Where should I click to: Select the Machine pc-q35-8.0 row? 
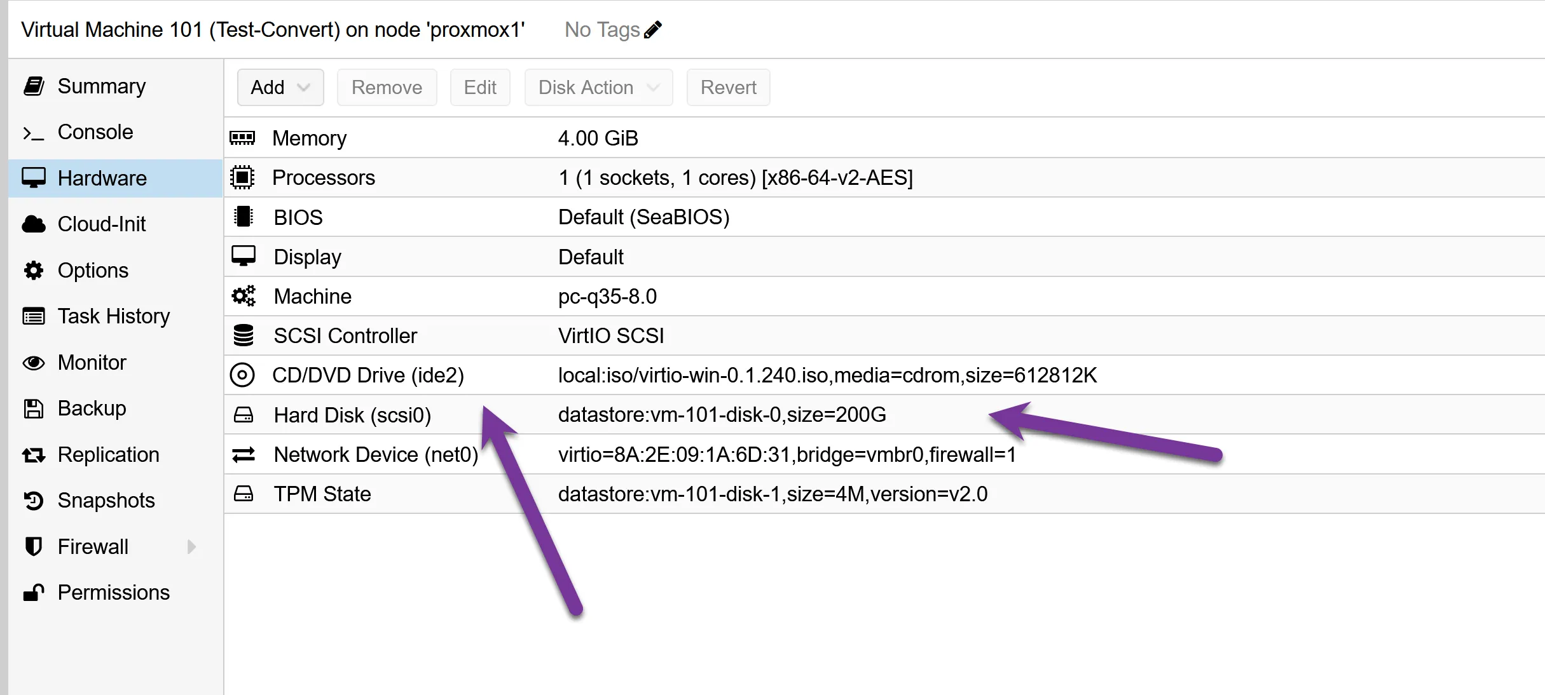[312, 296]
